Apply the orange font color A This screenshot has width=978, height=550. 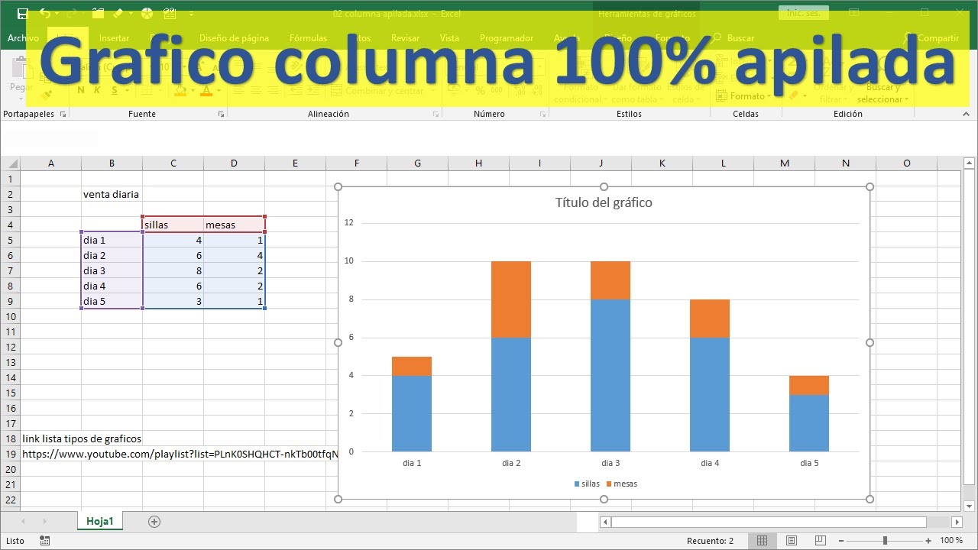tap(206, 90)
